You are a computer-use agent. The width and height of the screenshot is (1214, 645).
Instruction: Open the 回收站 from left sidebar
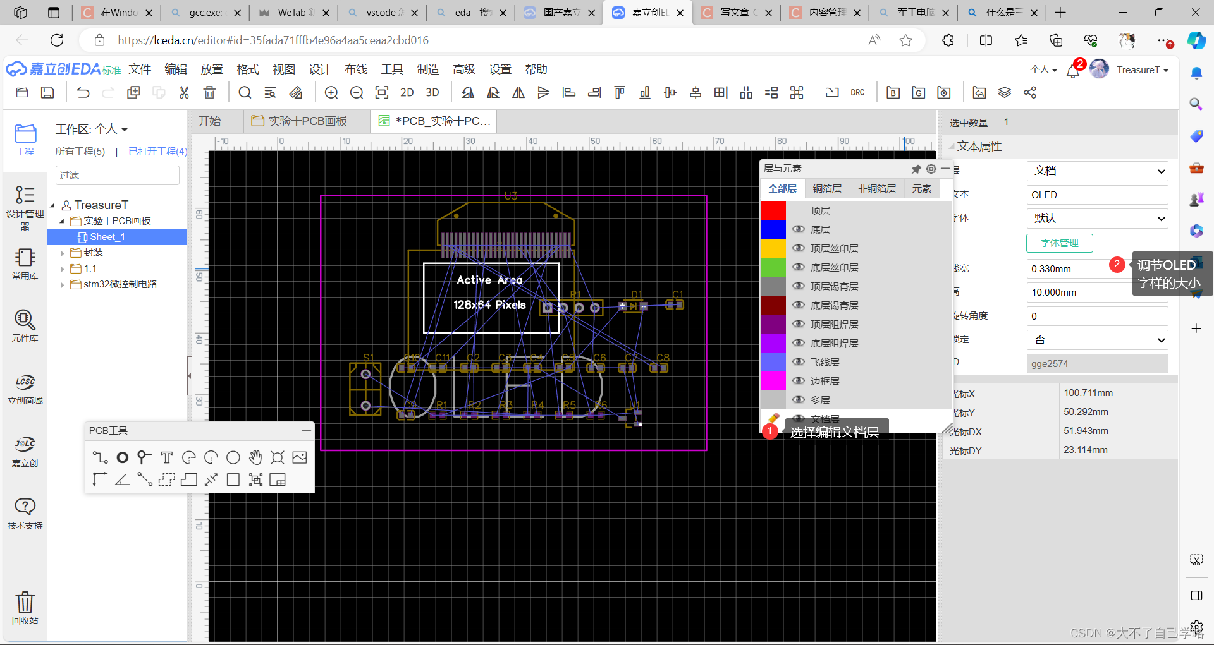25,607
